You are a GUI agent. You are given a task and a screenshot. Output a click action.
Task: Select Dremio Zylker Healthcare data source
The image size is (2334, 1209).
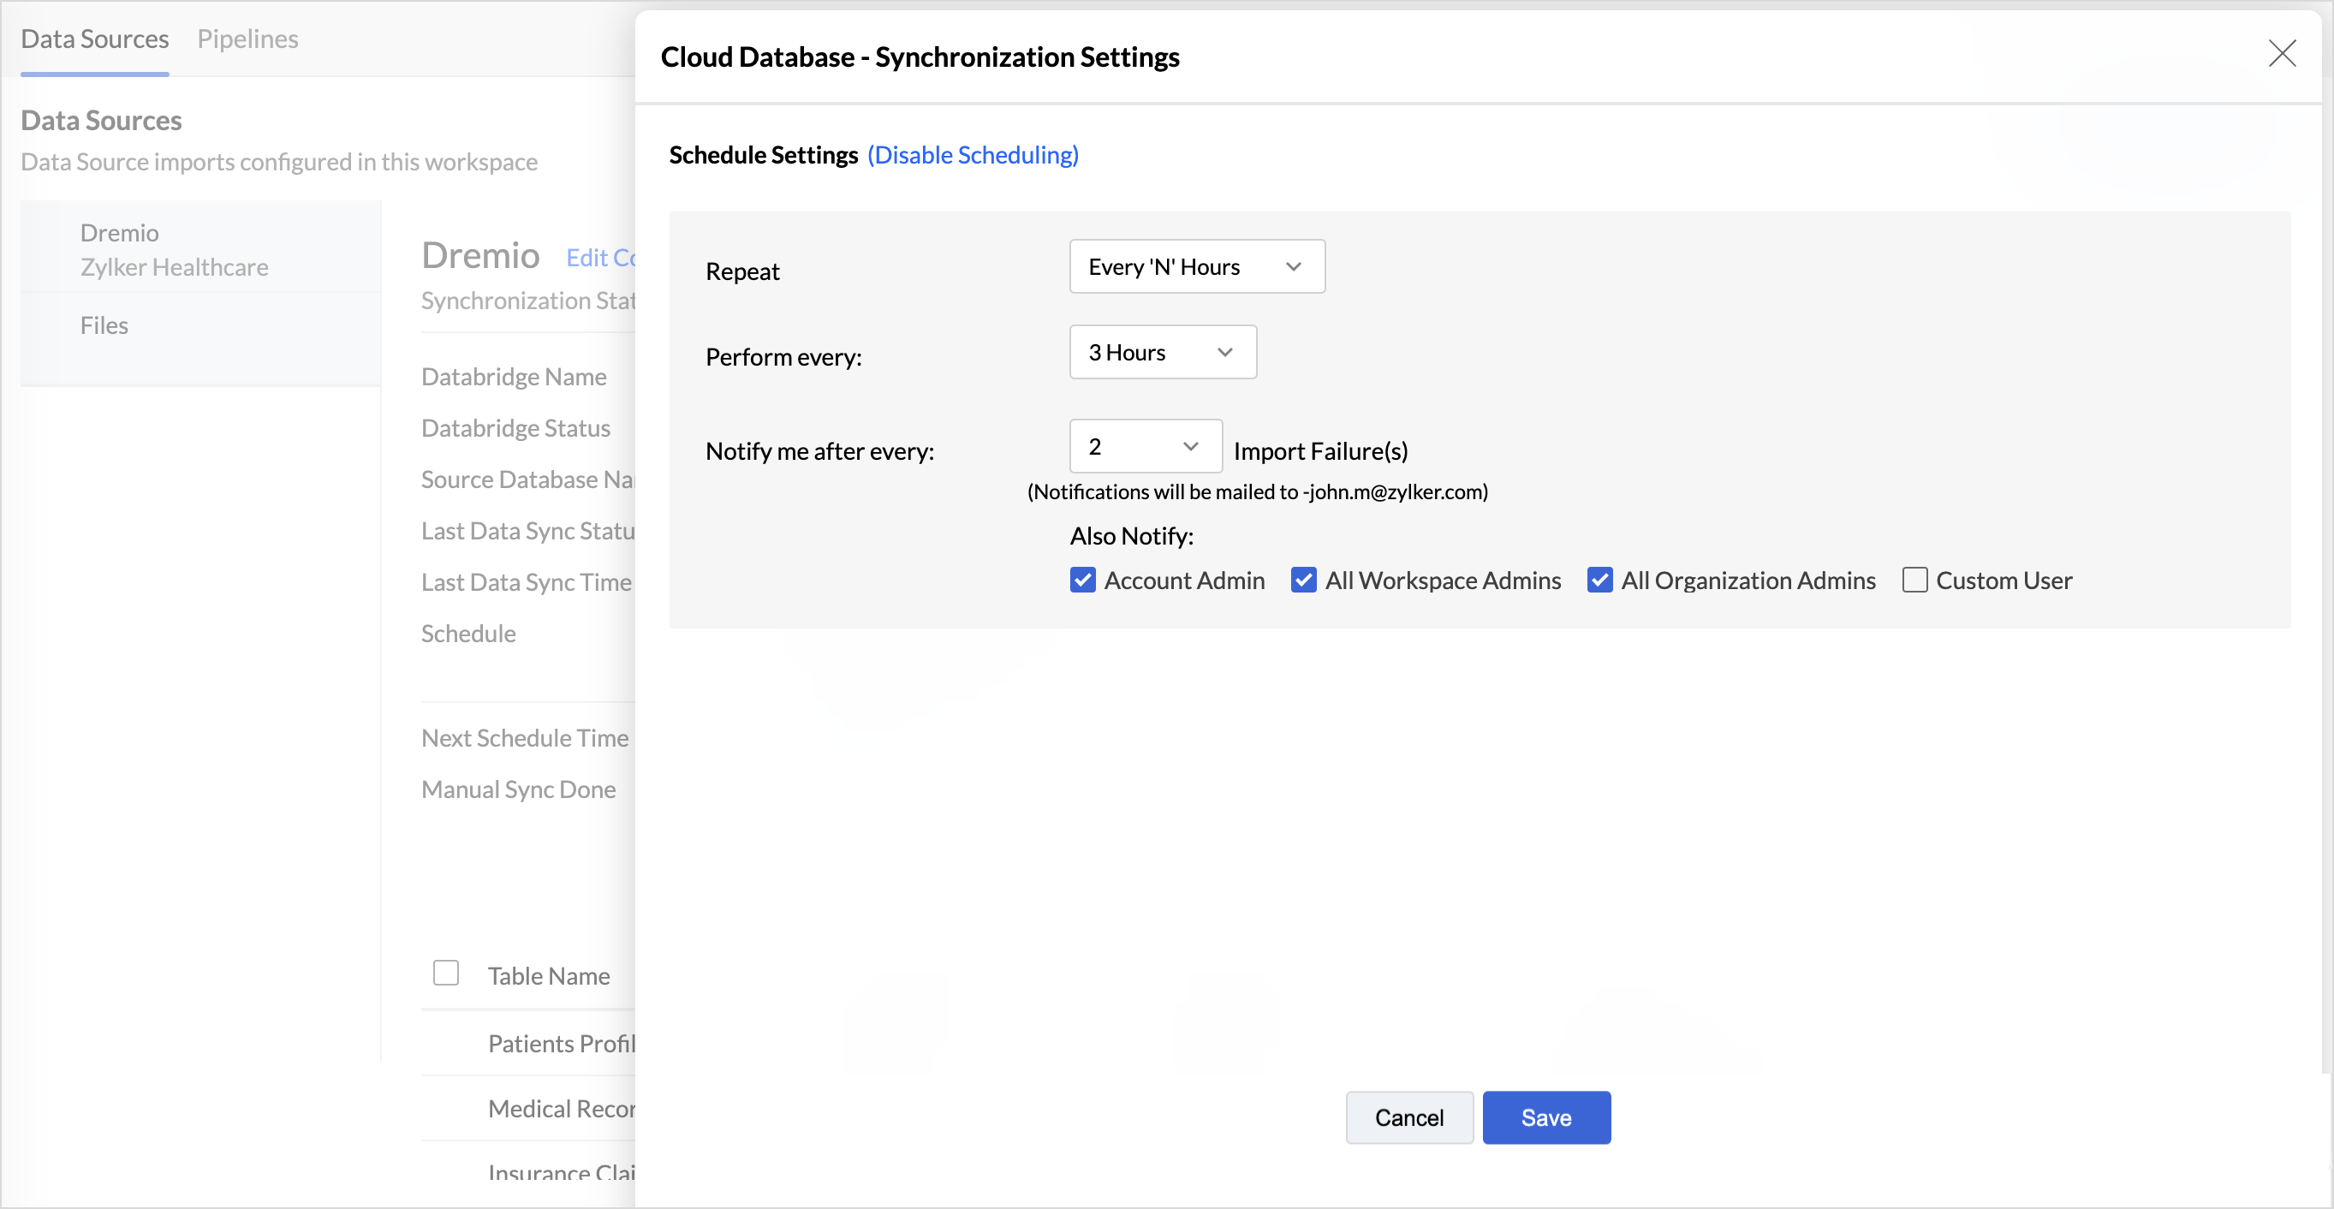[174, 249]
